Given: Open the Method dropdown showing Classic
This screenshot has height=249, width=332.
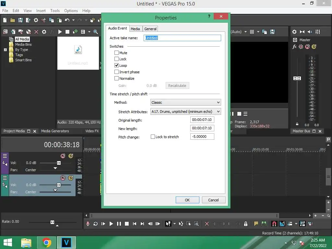Looking at the screenshot, I should 186,102.
